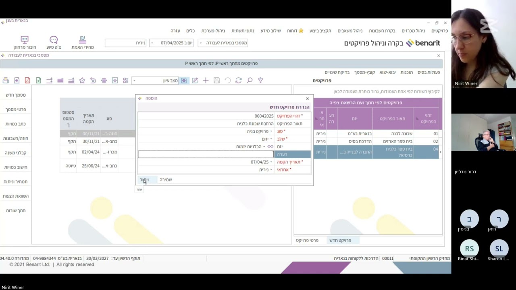Click the plus add-record toolbar icon
Viewport: 516px width, 290px height.
point(206,81)
